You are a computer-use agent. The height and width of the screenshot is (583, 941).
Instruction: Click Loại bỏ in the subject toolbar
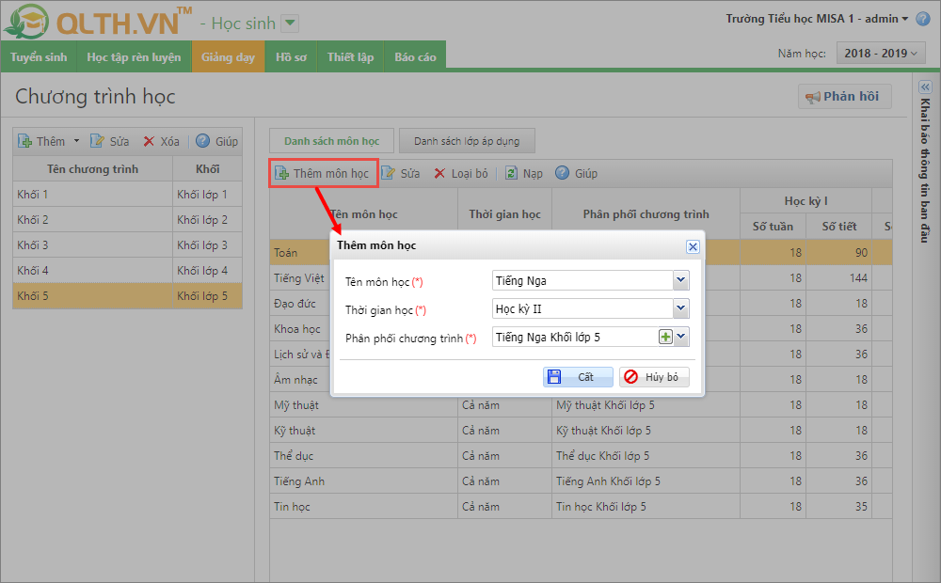(x=461, y=173)
